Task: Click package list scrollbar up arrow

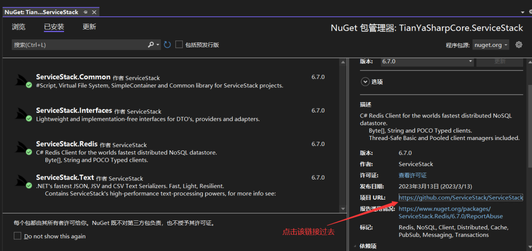Action: (x=343, y=62)
